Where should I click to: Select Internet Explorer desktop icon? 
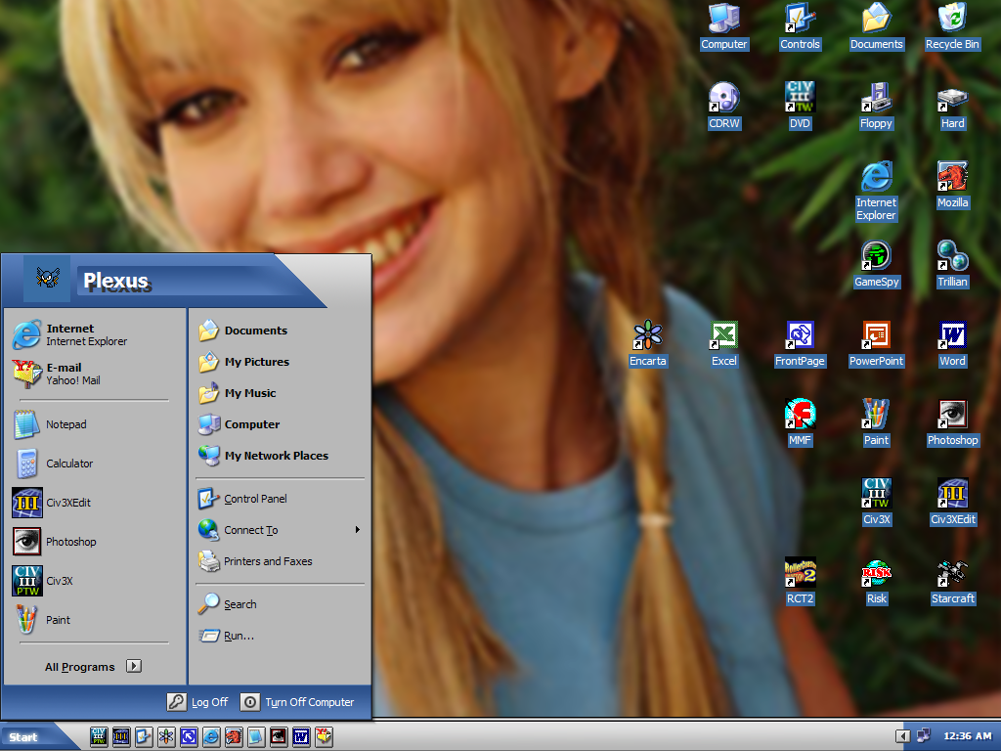pos(876,192)
